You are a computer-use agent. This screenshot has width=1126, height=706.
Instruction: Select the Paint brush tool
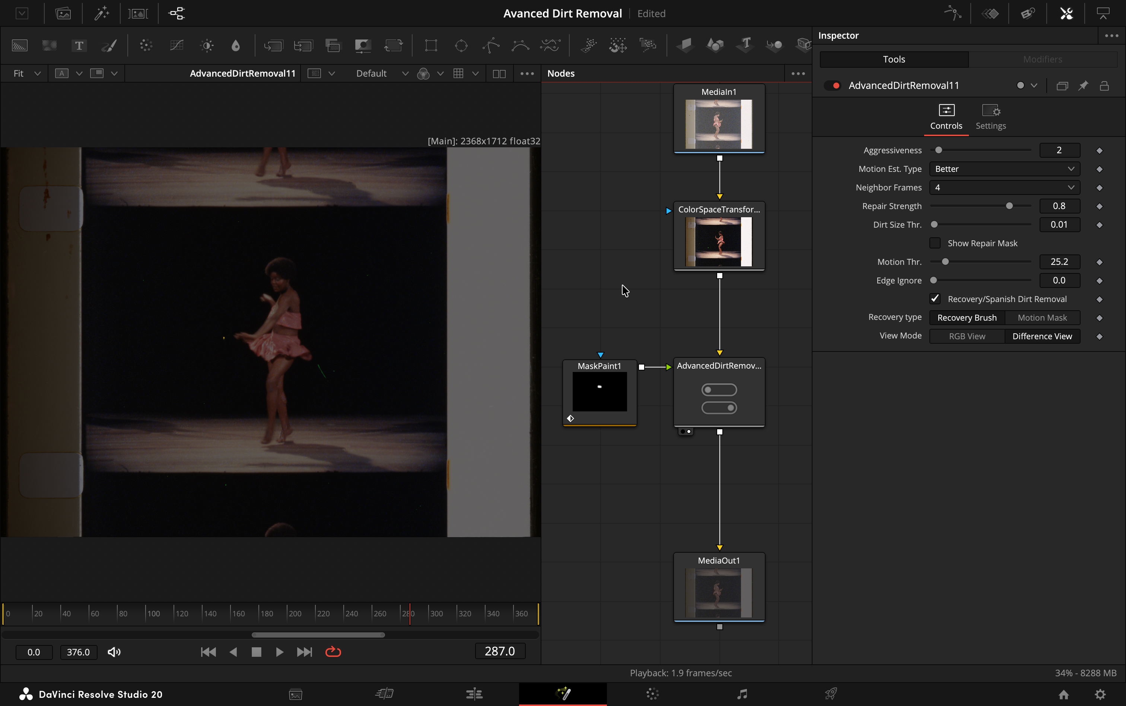click(x=109, y=45)
